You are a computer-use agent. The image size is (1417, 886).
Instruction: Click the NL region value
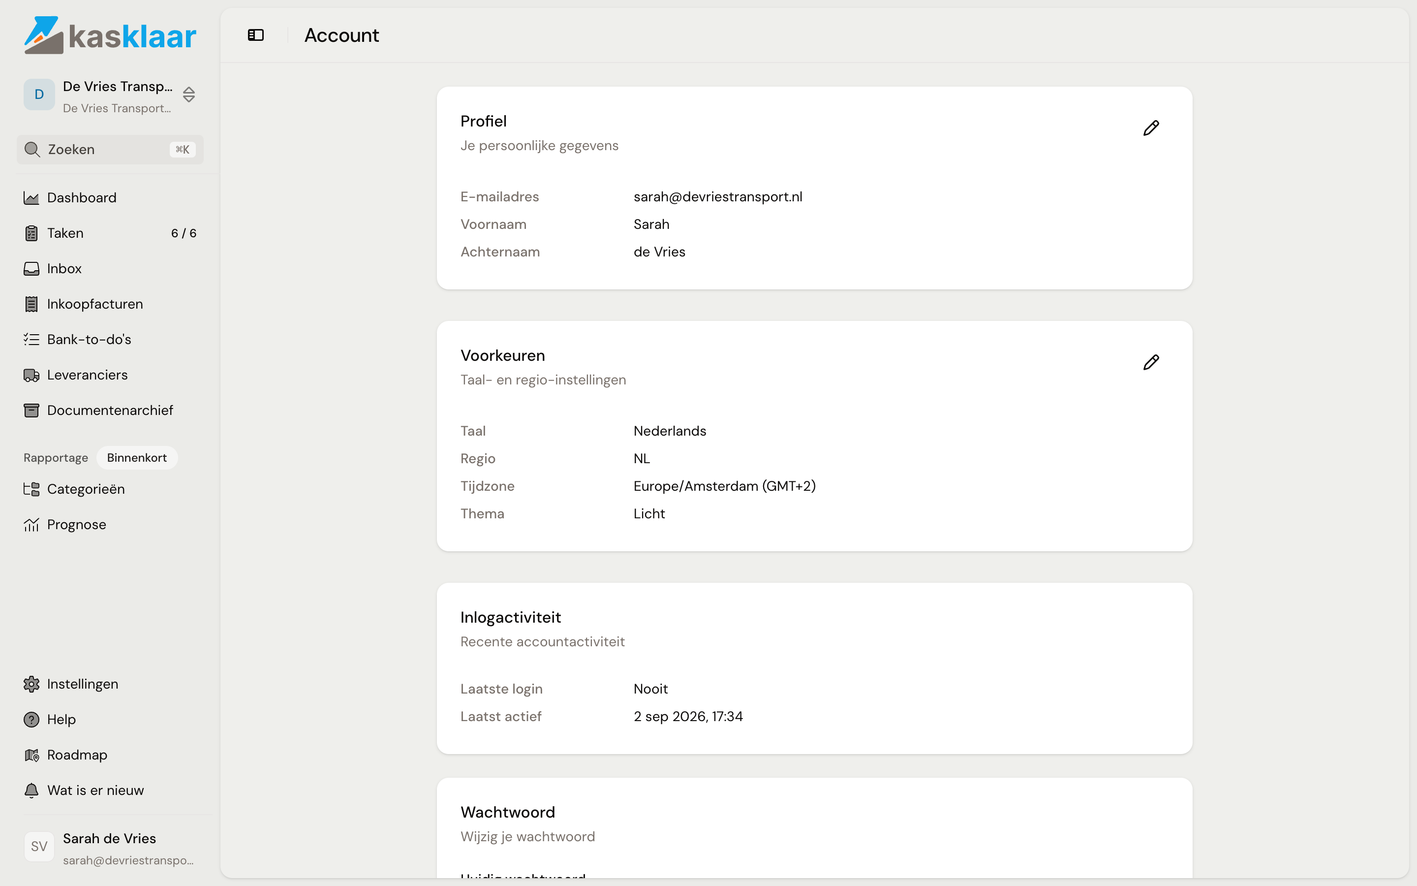642,459
